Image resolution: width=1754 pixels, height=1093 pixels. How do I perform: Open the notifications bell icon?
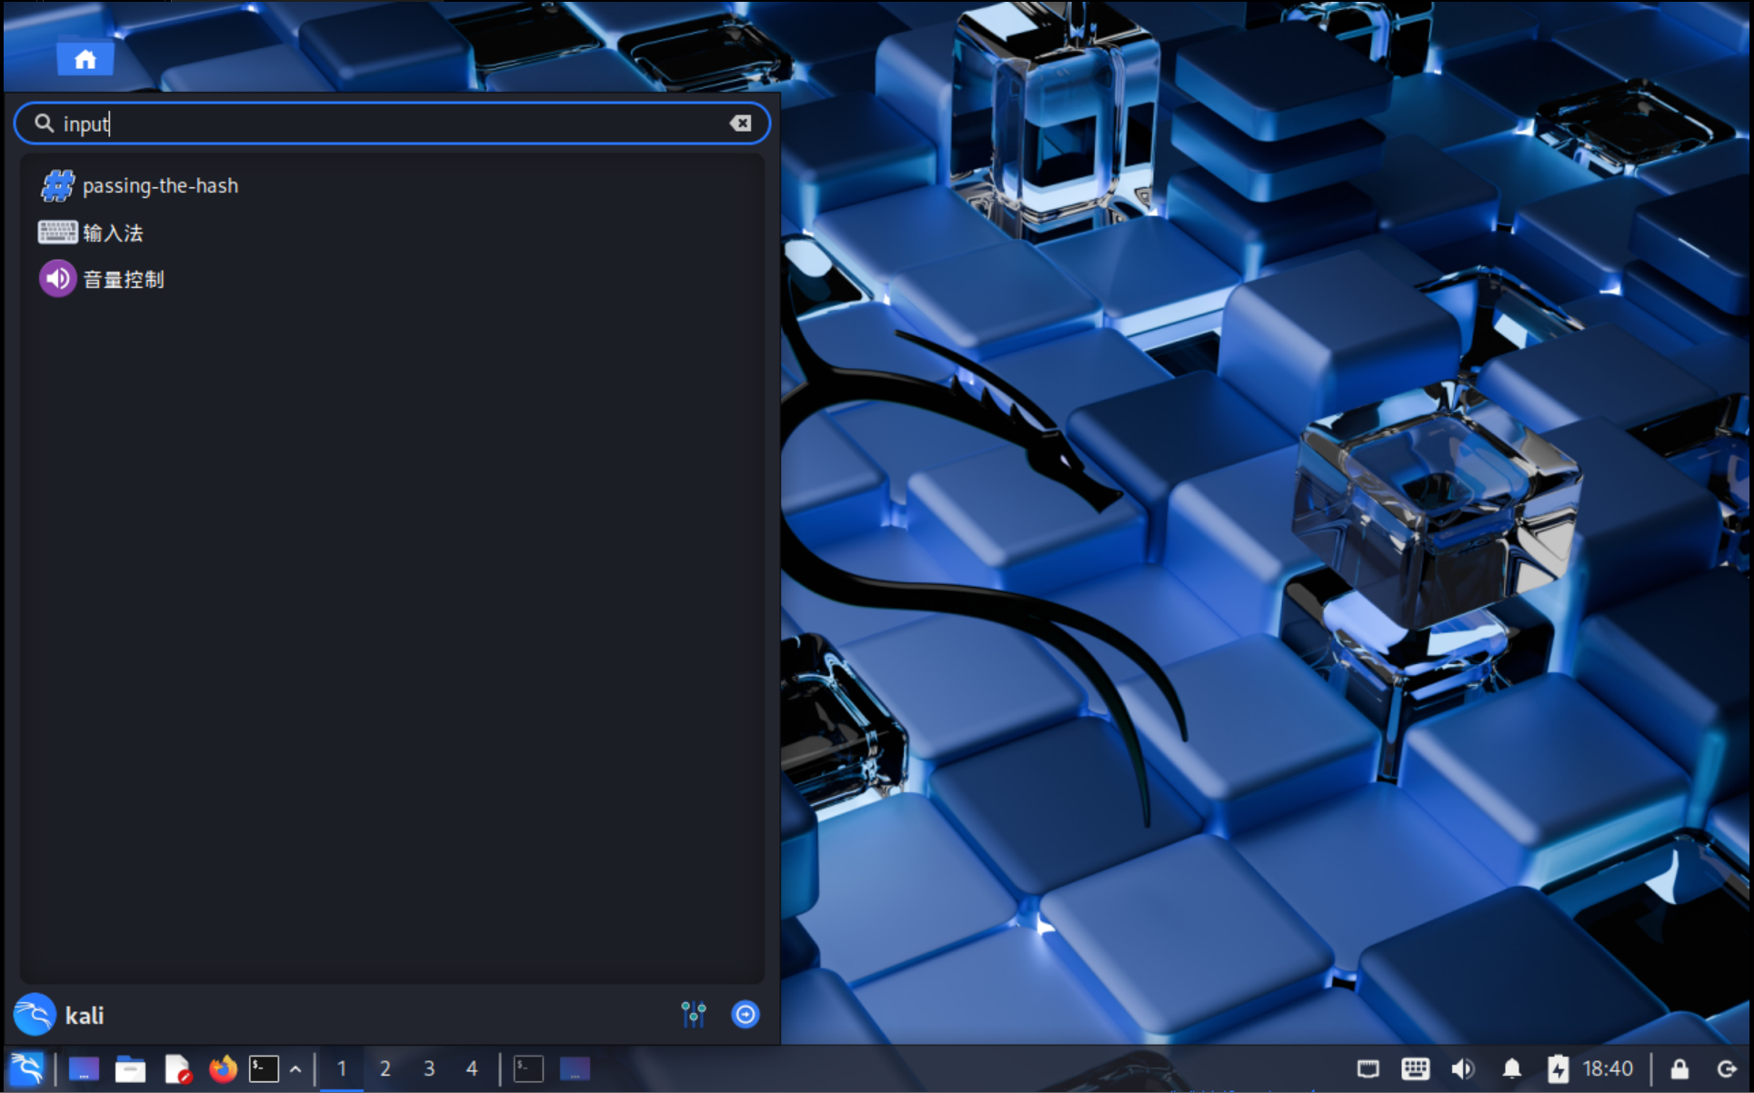click(1511, 1068)
